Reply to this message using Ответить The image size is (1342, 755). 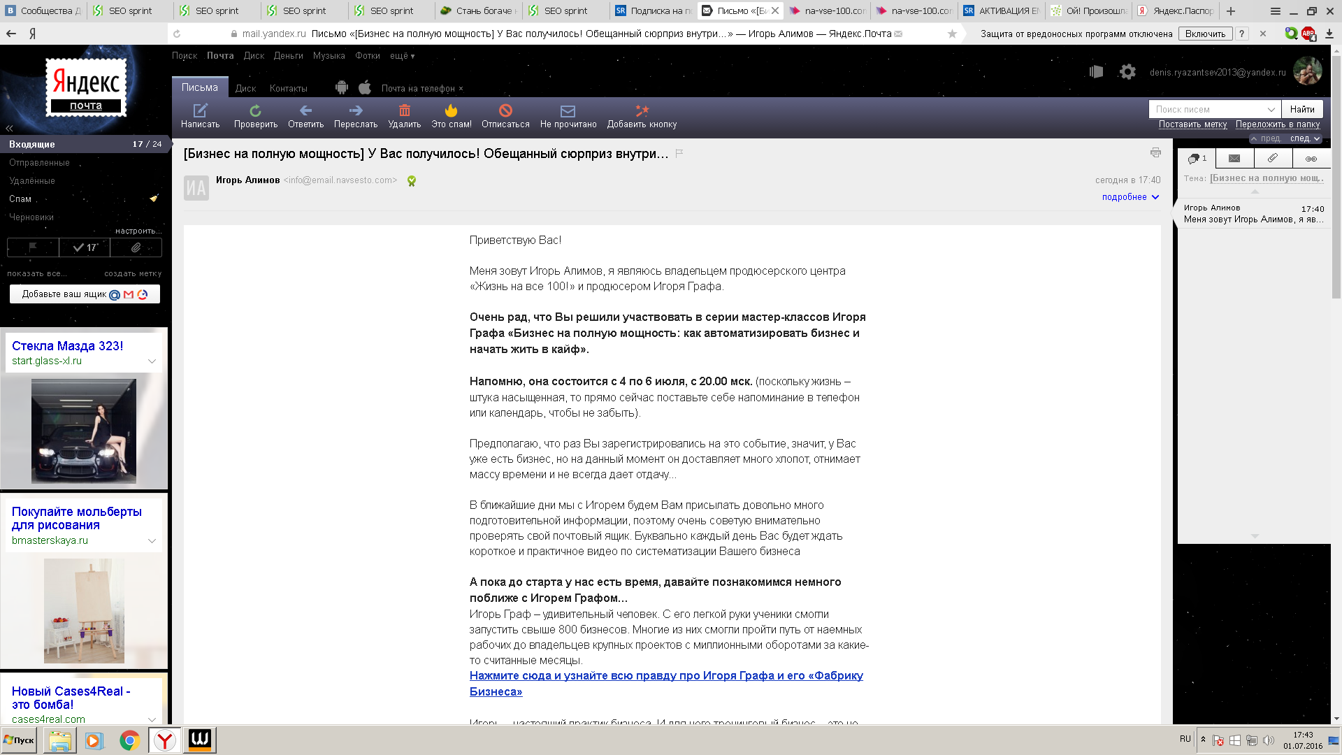click(x=305, y=115)
